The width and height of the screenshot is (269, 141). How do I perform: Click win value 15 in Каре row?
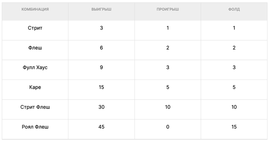point(101,87)
